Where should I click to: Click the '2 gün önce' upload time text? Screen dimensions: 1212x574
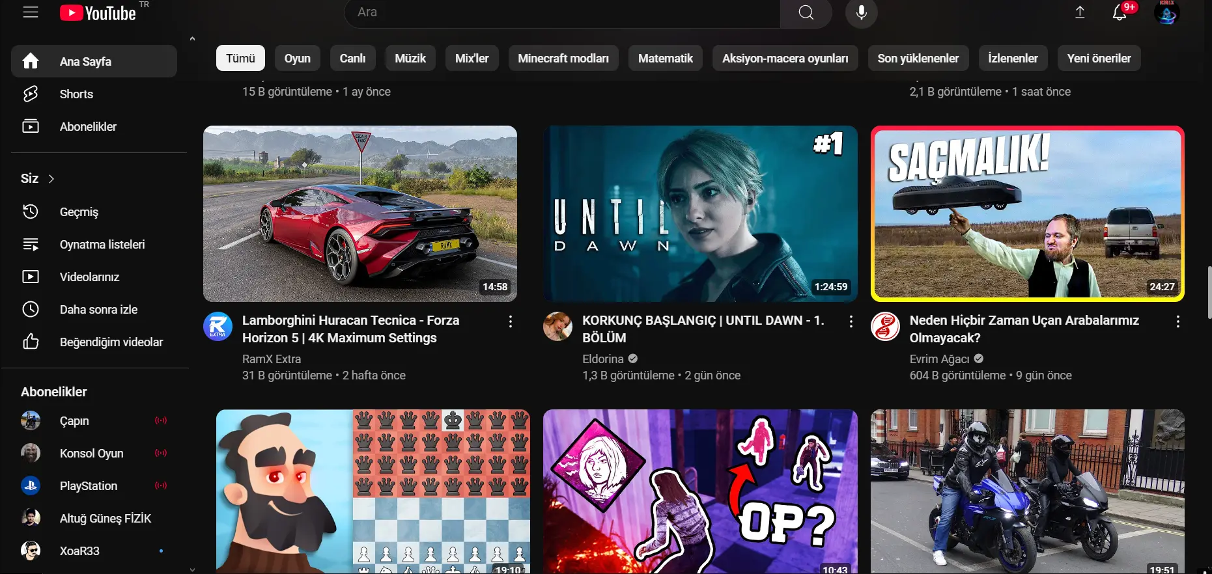[712, 376]
